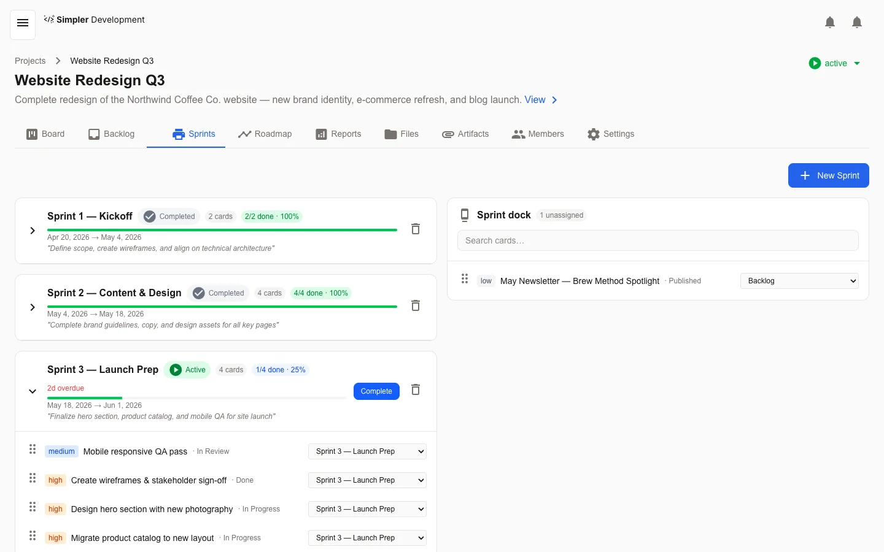Click the checkmark icon in Sprint 1 Completed badge

149,217
